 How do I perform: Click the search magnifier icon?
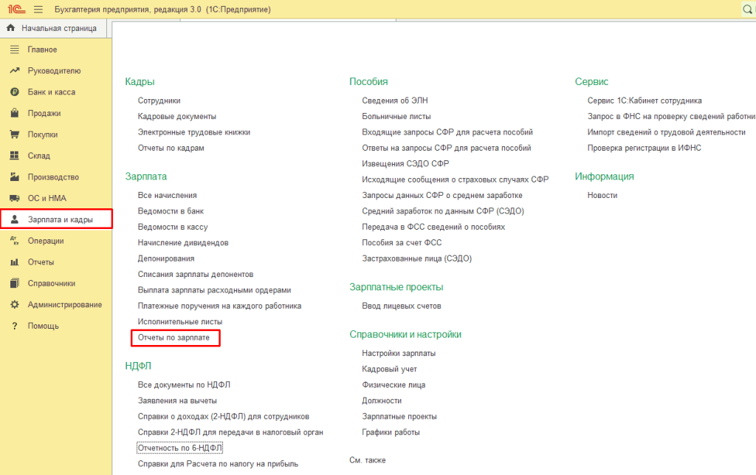(747, 10)
